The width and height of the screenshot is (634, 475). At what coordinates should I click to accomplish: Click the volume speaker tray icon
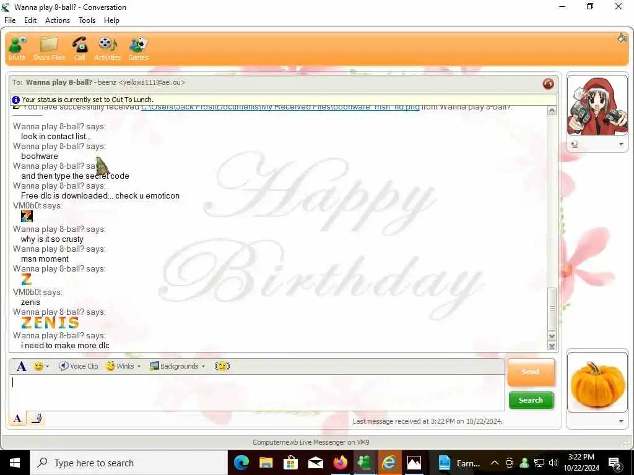tap(554, 463)
